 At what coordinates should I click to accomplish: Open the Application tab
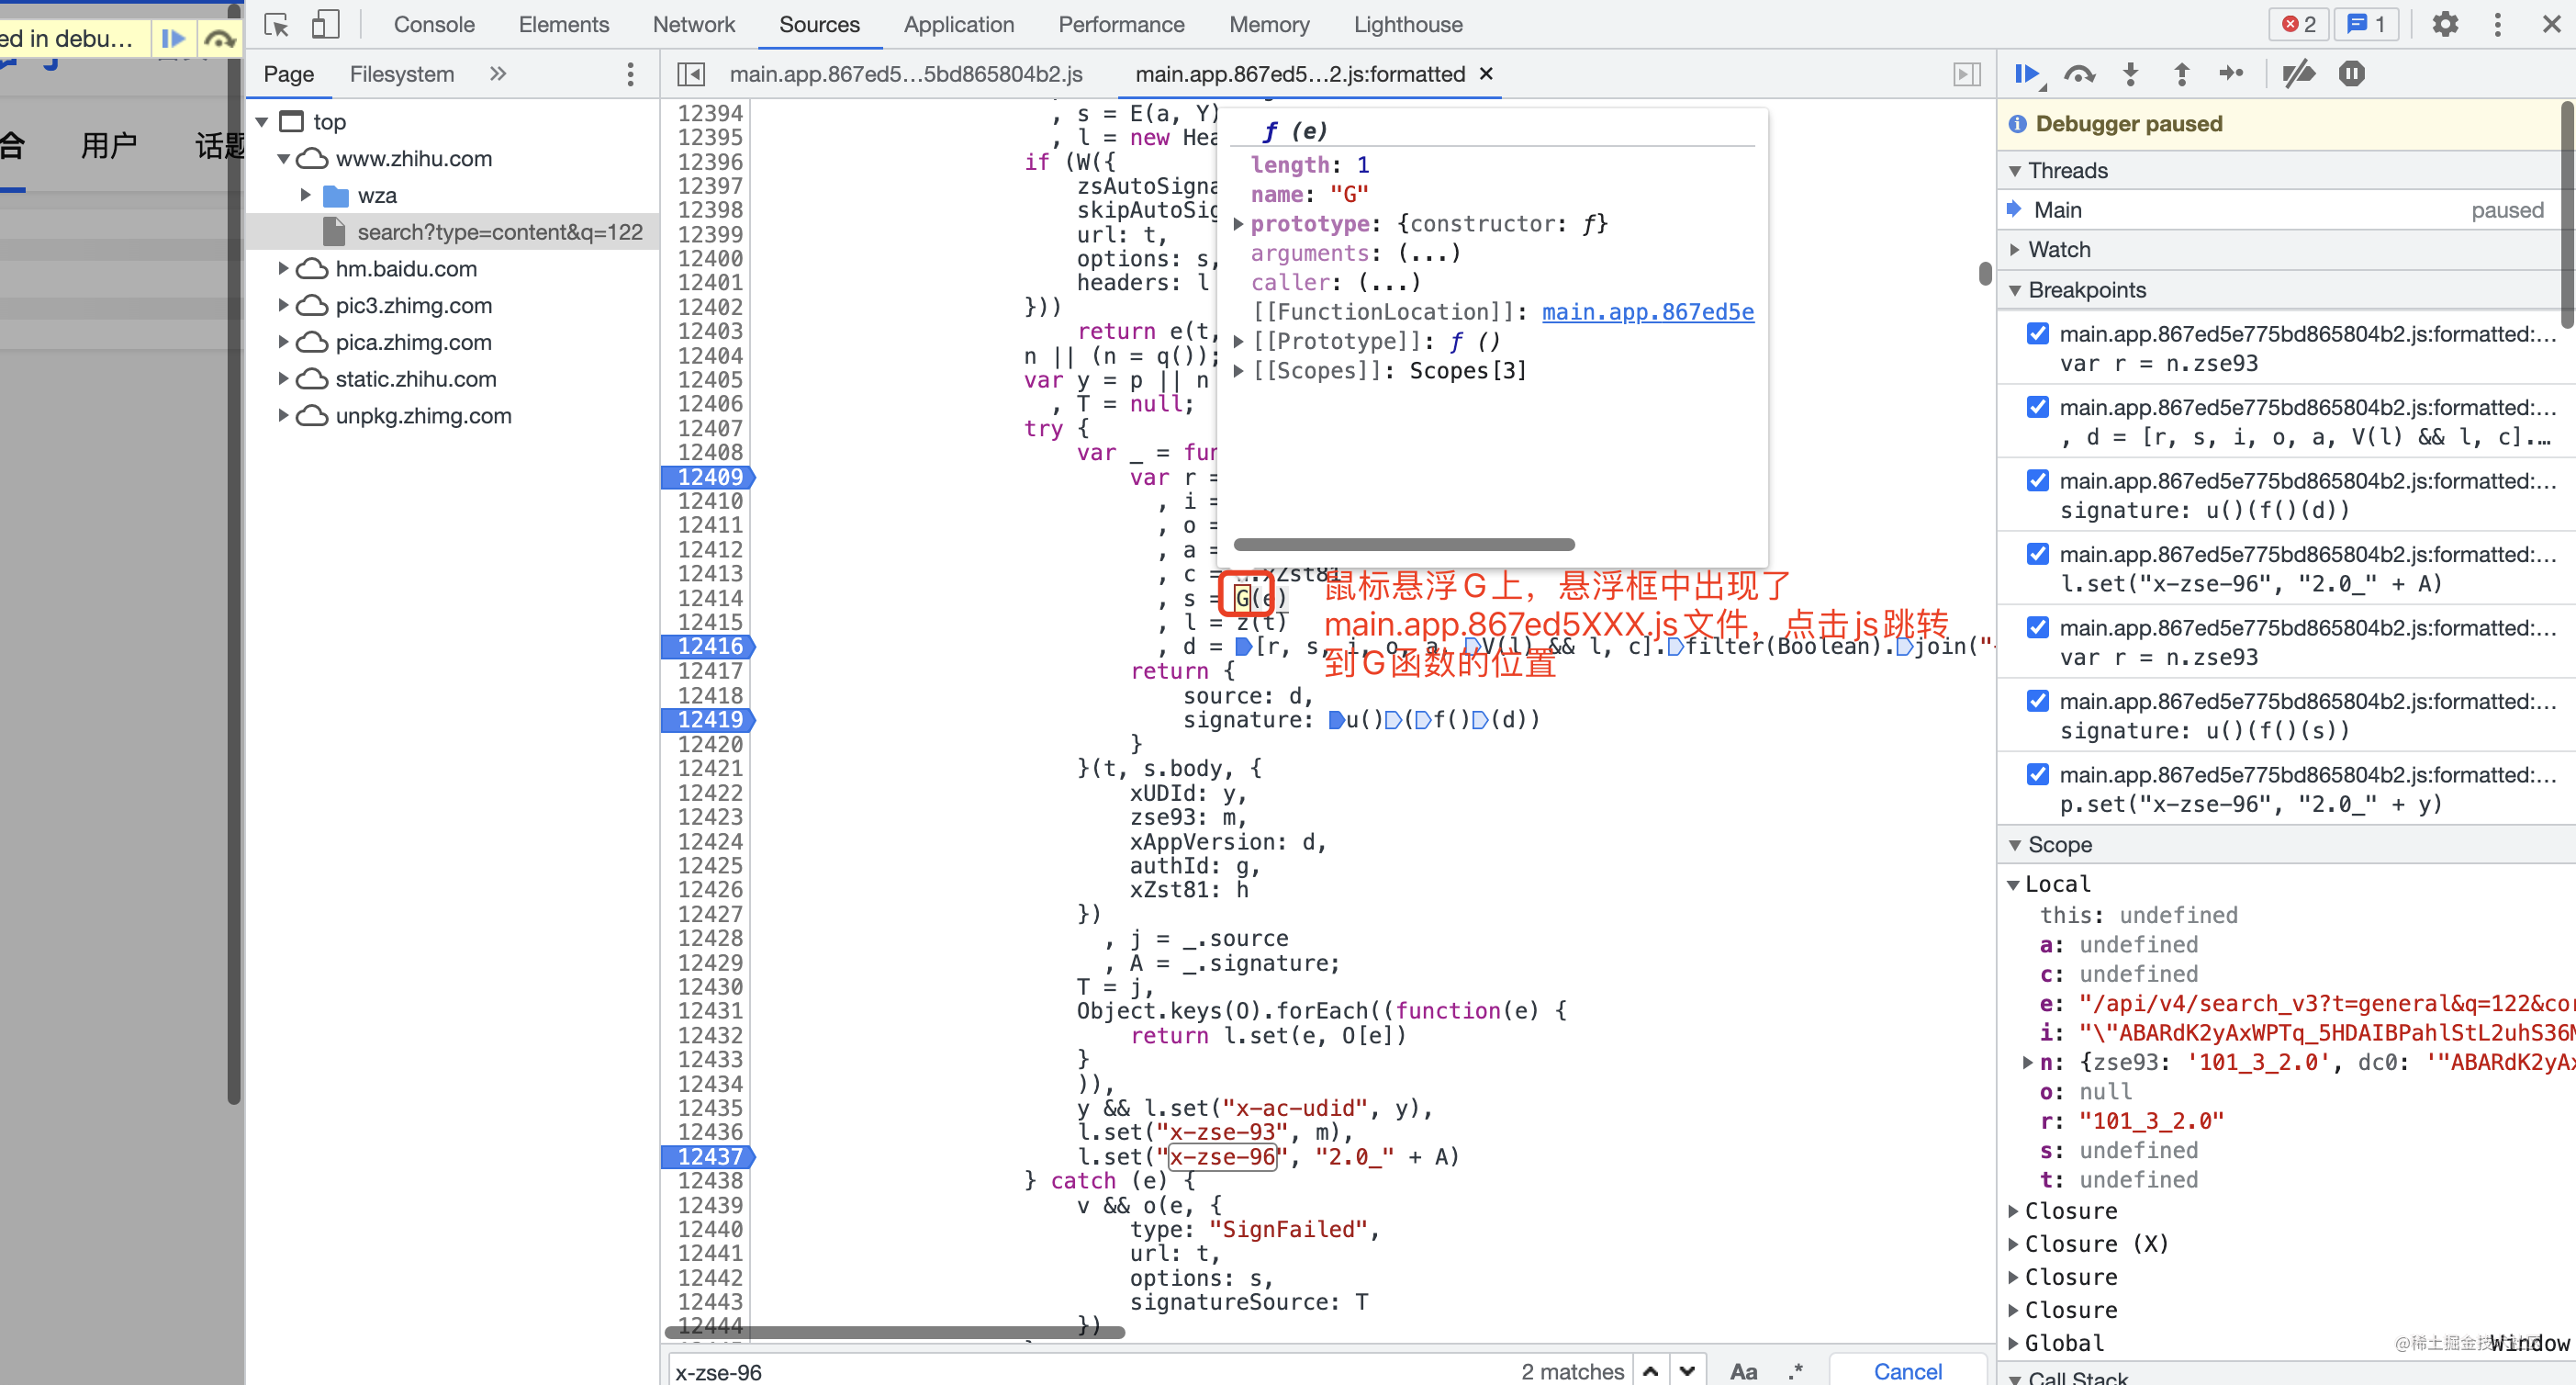point(958,24)
